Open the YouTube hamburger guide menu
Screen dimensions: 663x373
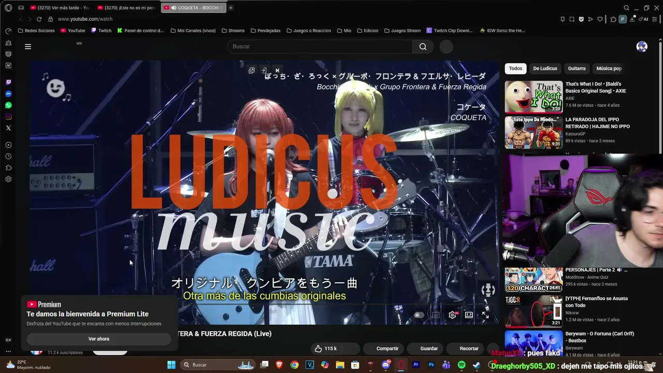[x=28, y=47]
